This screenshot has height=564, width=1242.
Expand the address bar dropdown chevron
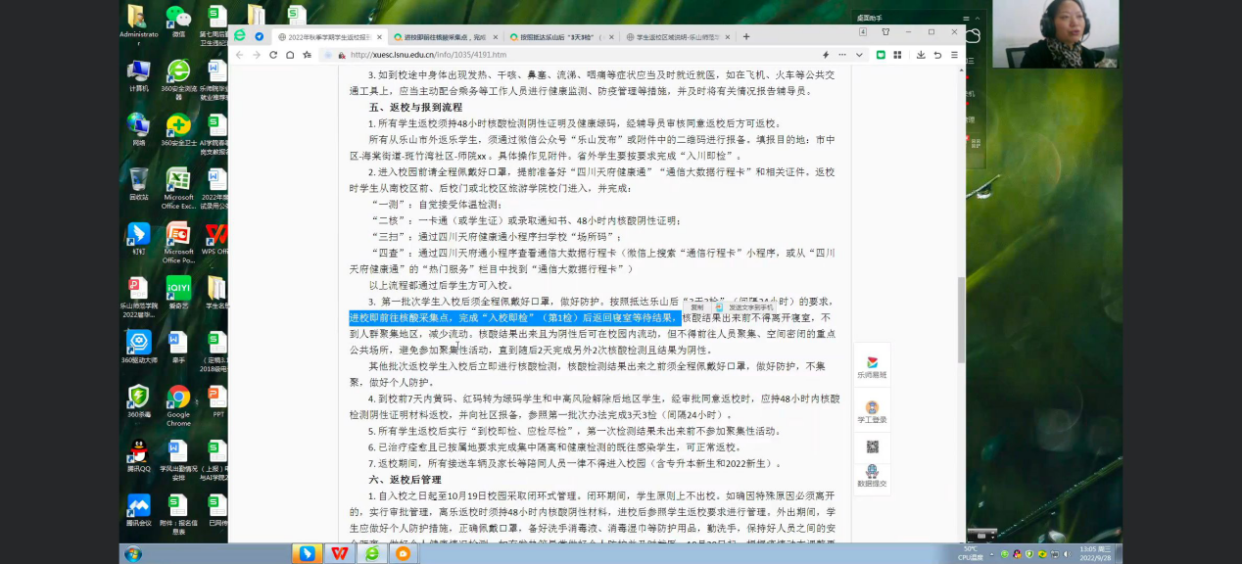[x=859, y=55]
